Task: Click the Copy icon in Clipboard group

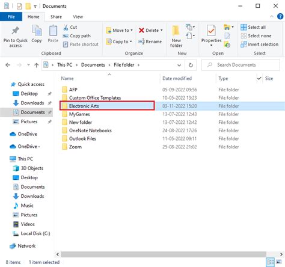Action: (37, 31)
